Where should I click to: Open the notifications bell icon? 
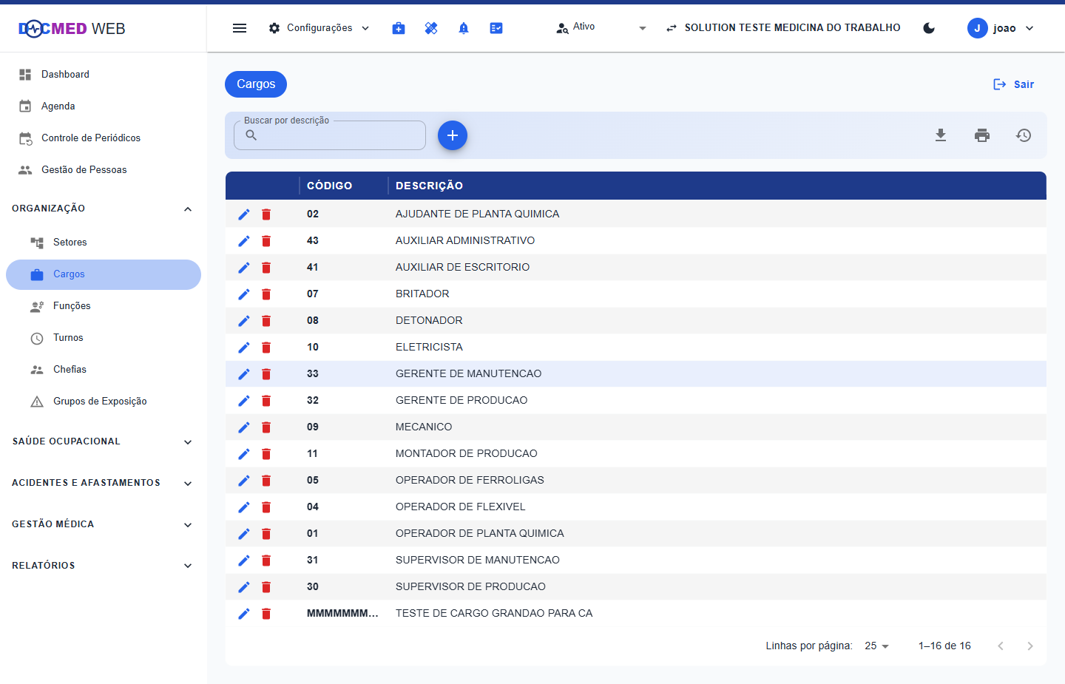[x=464, y=28]
